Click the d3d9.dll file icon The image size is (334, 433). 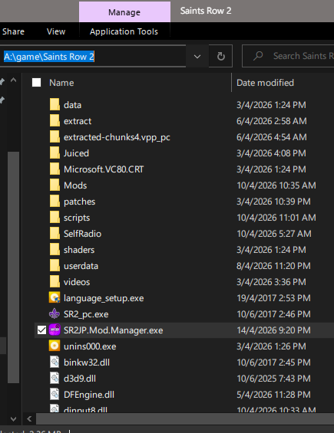[x=55, y=379]
